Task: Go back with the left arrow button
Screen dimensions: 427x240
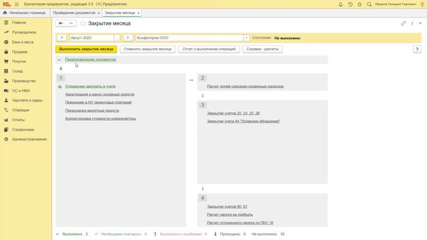Action: coord(61,23)
